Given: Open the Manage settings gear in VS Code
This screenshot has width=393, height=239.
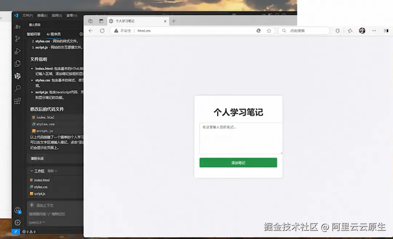Looking at the screenshot, I should [17, 222].
